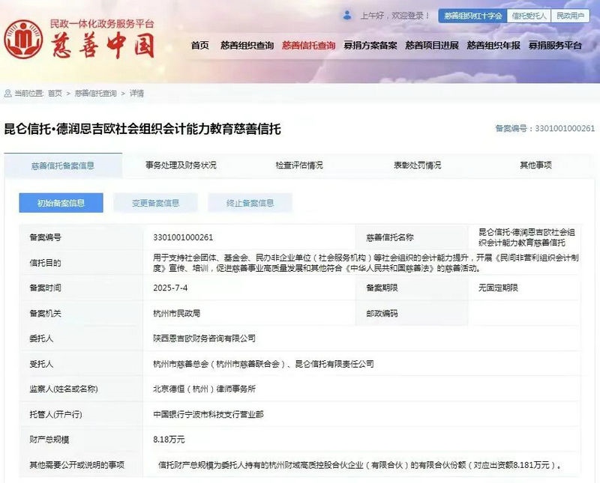Image resolution: width=600 pixels, height=483 pixels.
Task: Click the location icon before 当前位置
Action: [7, 94]
